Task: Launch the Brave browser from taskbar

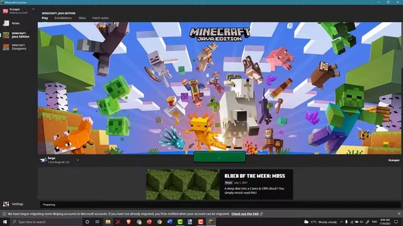Action: [x=128, y=222]
